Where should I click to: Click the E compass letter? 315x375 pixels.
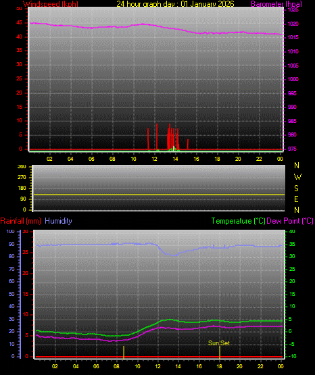(296, 199)
